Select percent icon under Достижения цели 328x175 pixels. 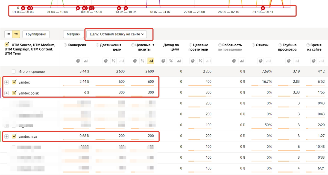(113, 61)
